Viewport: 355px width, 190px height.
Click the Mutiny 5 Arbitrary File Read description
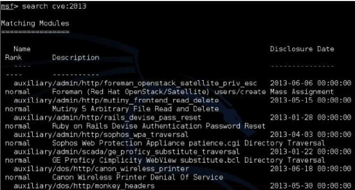click(x=136, y=109)
